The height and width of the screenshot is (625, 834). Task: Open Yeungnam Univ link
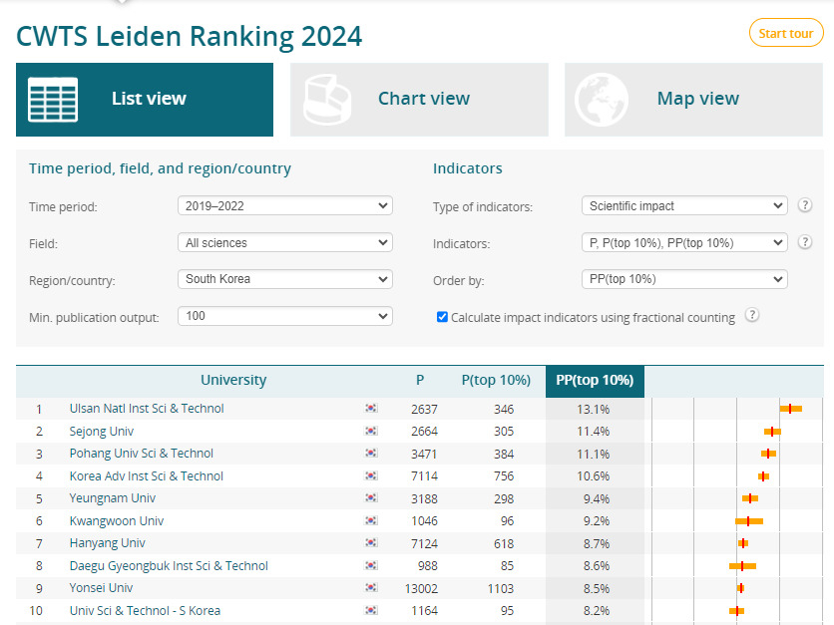[x=112, y=498]
